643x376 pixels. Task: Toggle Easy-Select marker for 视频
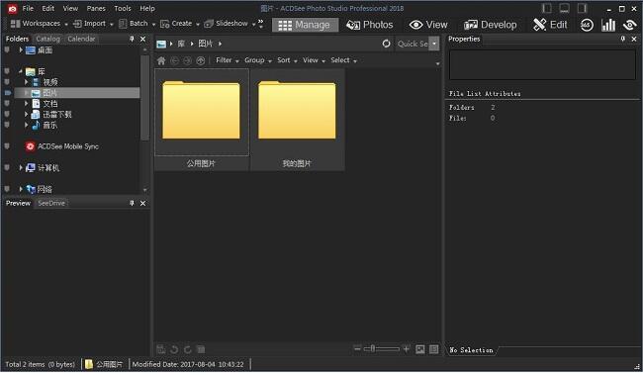coord(7,82)
